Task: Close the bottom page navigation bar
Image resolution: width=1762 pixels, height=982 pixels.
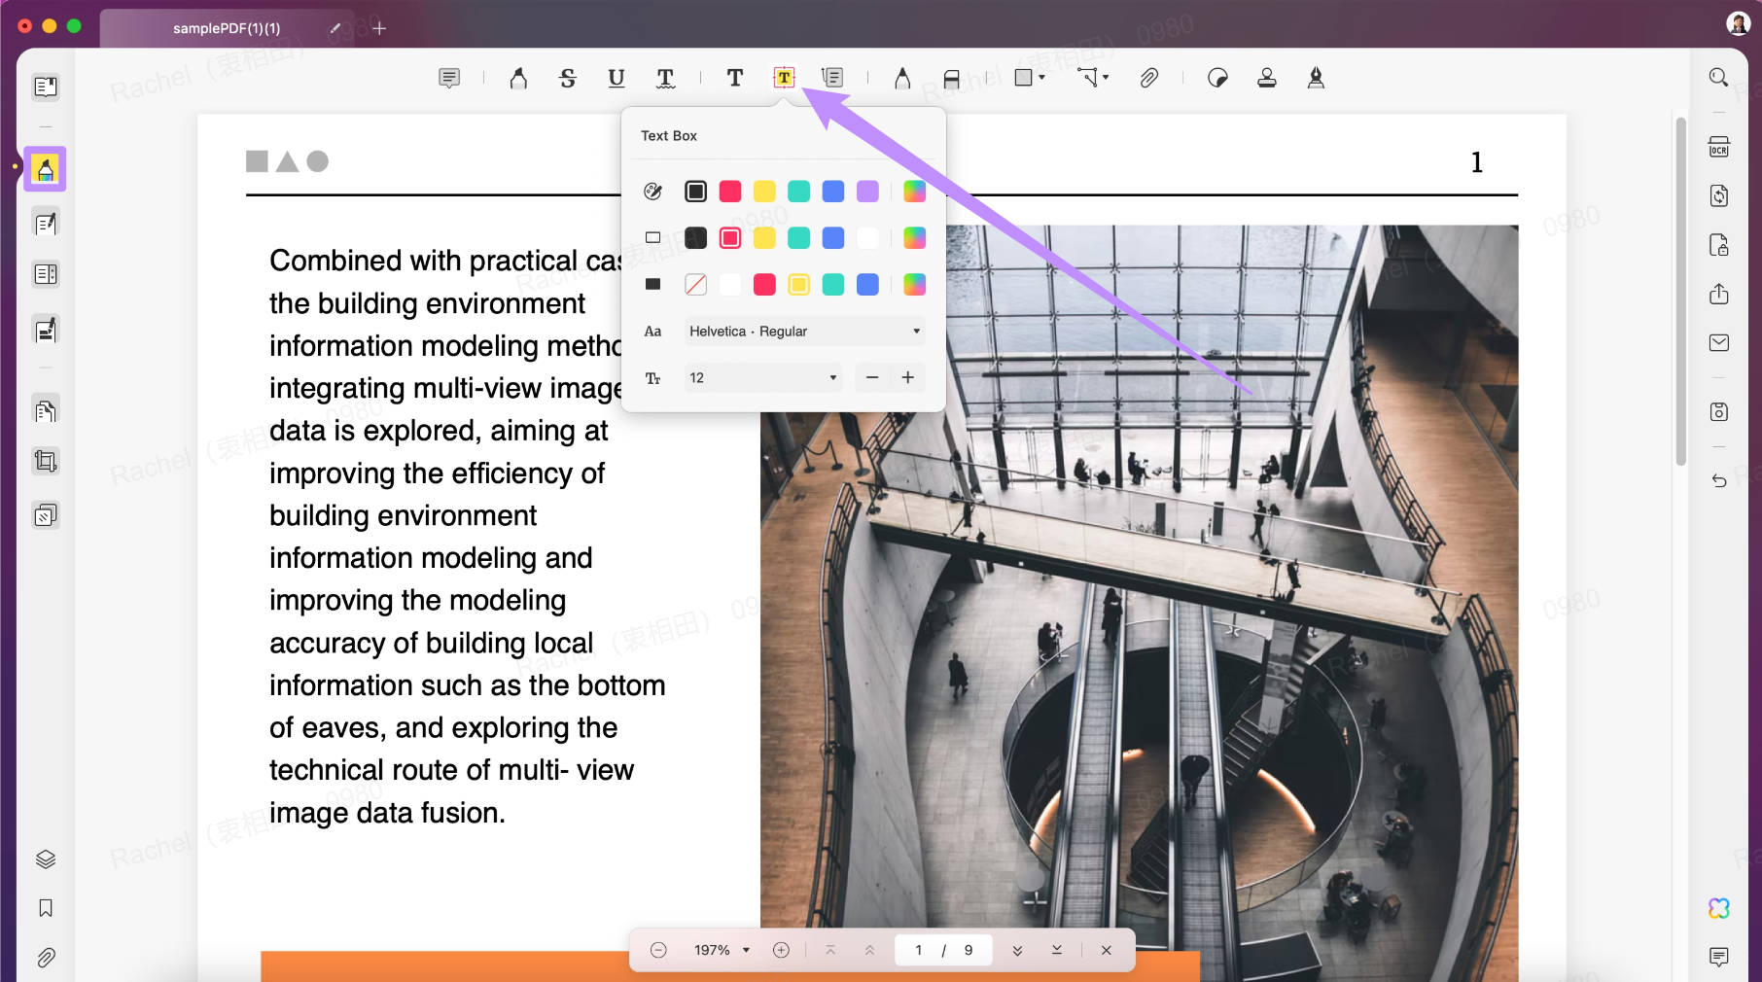Action: 1106,950
